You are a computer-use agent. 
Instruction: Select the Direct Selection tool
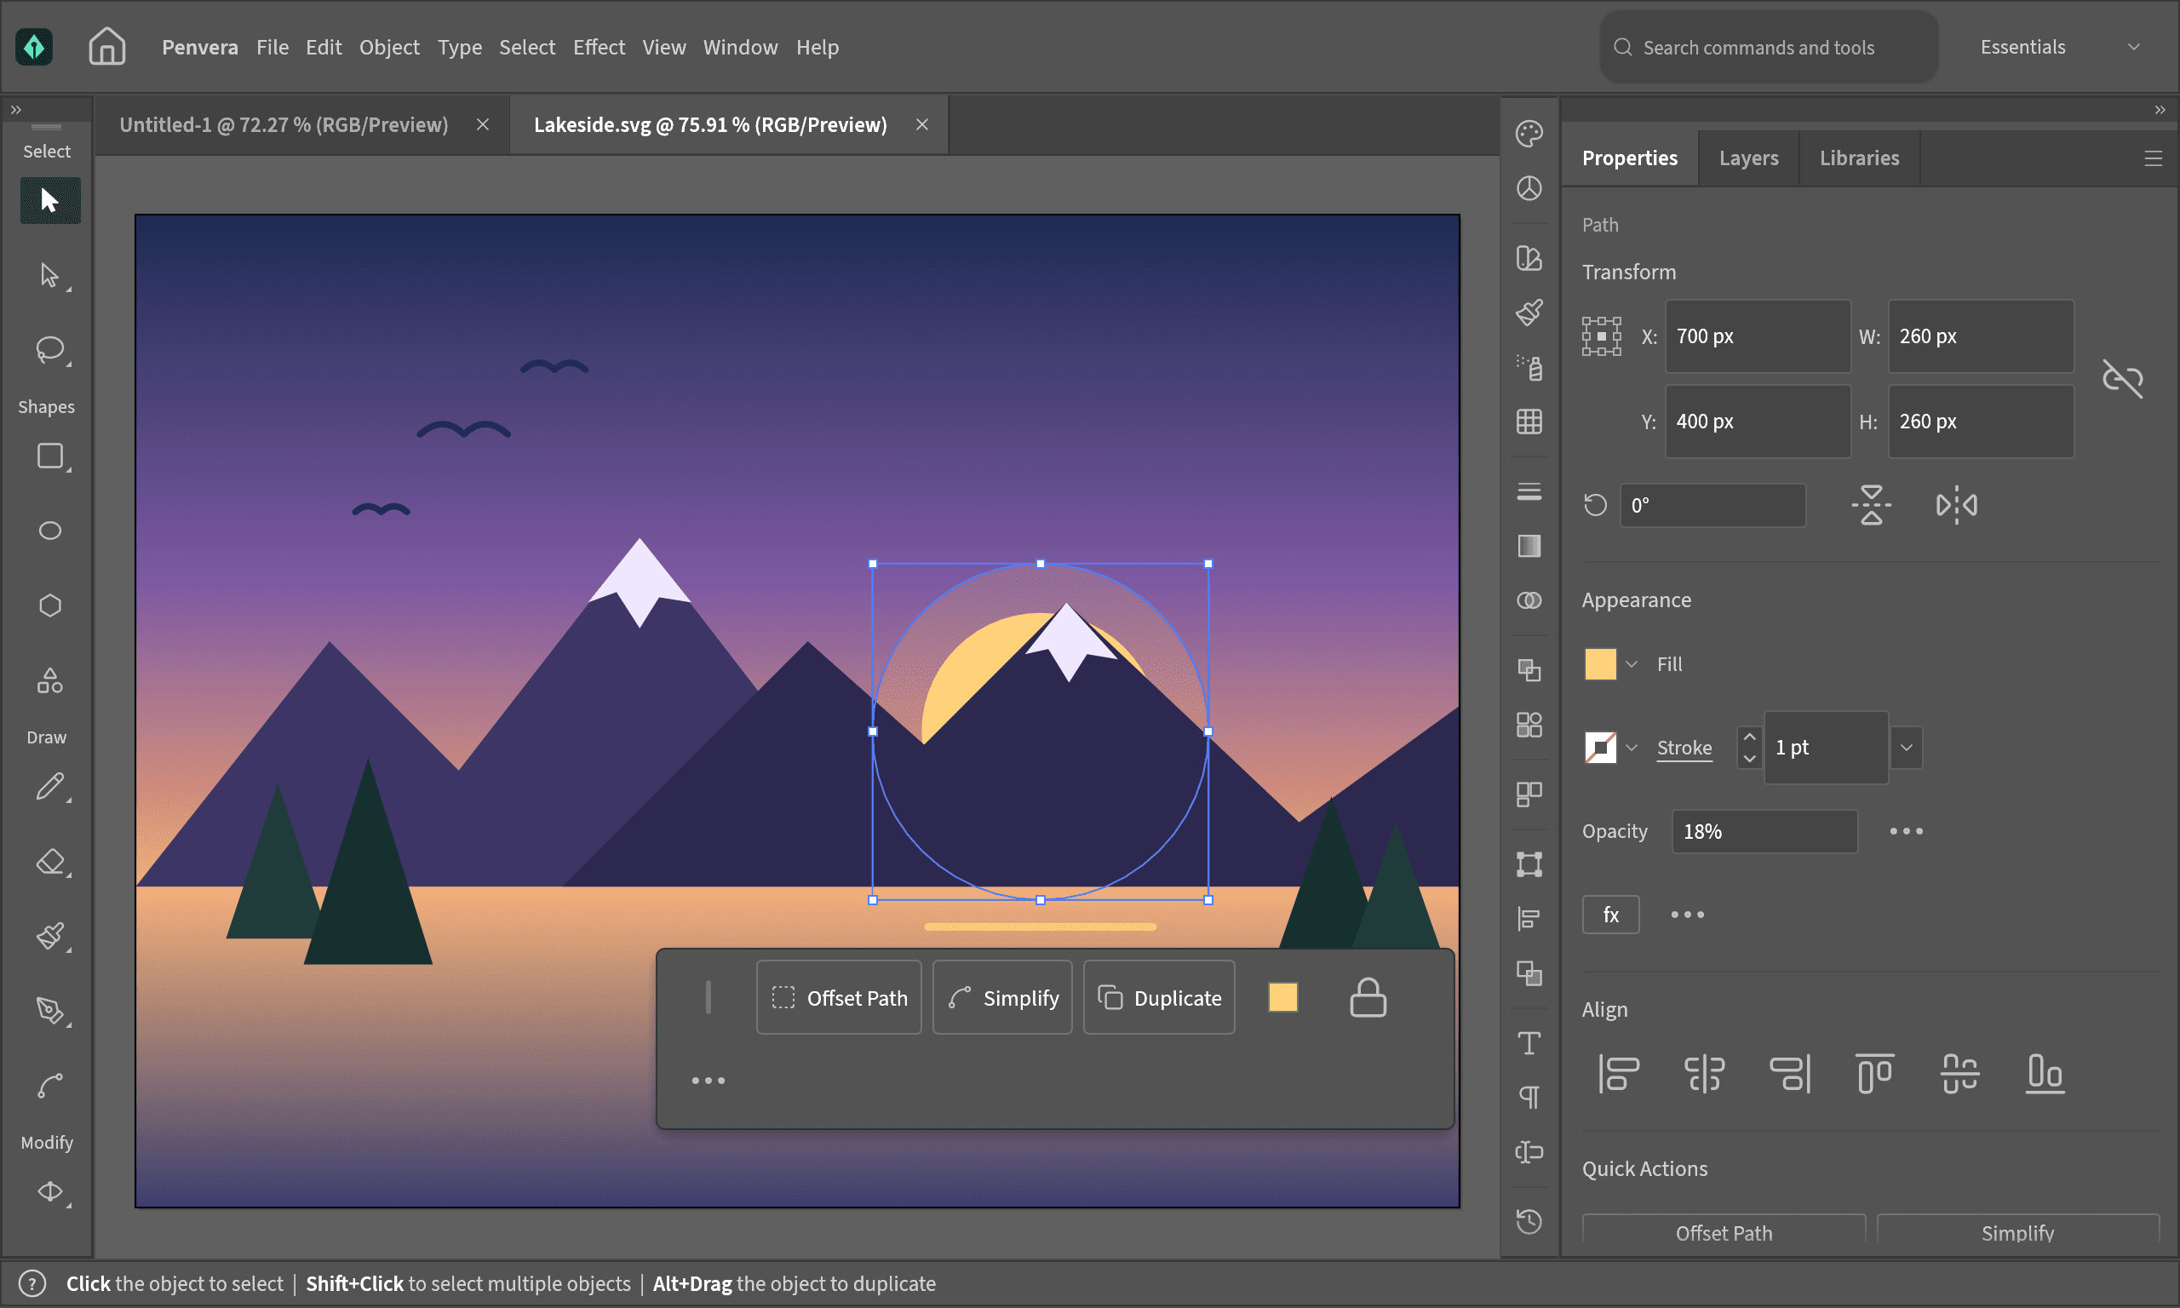[50, 276]
